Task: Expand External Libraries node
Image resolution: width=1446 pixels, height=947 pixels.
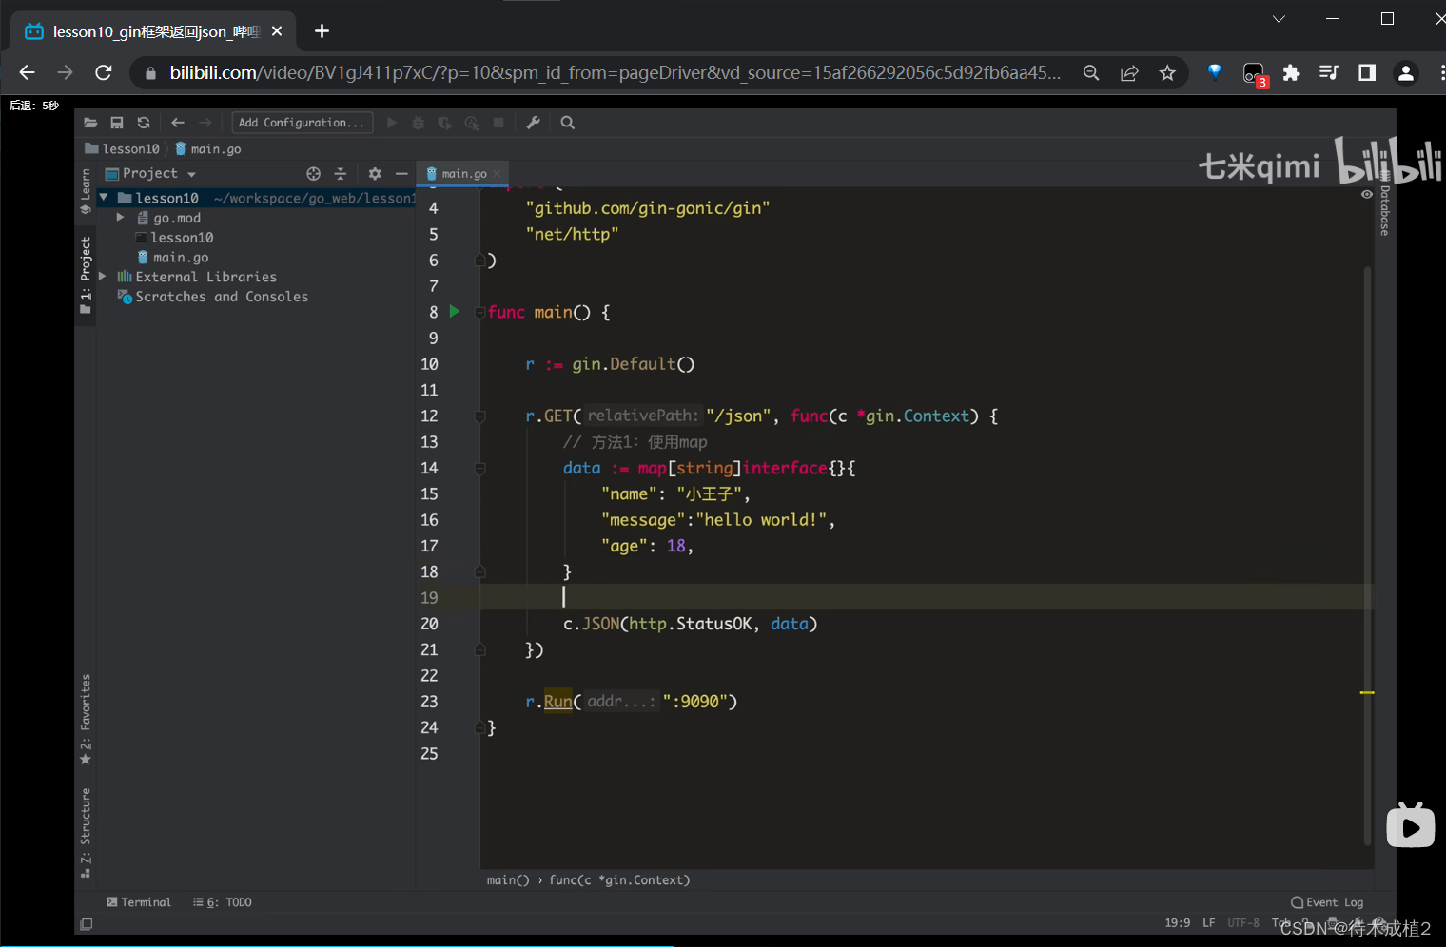Action: 103,277
